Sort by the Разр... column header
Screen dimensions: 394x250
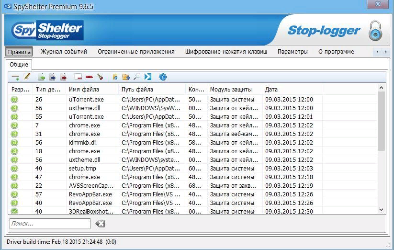click(21, 90)
